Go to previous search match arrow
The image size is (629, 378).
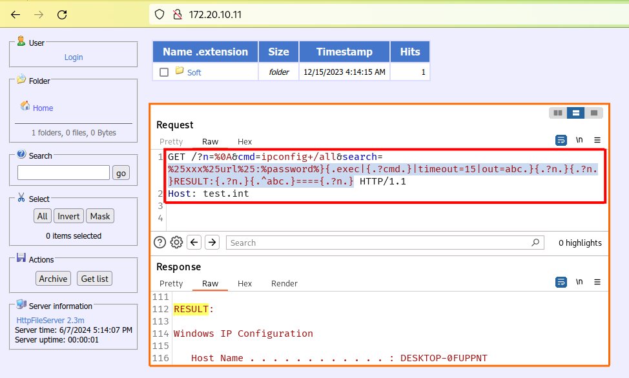tap(194, 242)
